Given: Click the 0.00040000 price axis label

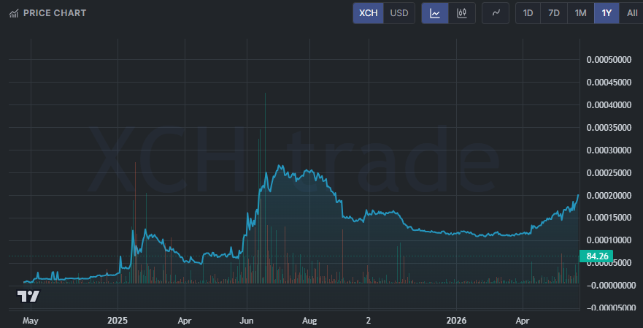Looking at the screenshot, I should [x=609, y=105].
